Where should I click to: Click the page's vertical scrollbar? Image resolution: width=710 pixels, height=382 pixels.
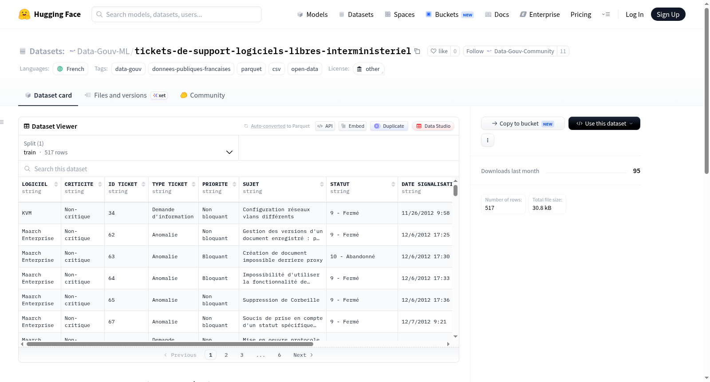pos(707,91)
